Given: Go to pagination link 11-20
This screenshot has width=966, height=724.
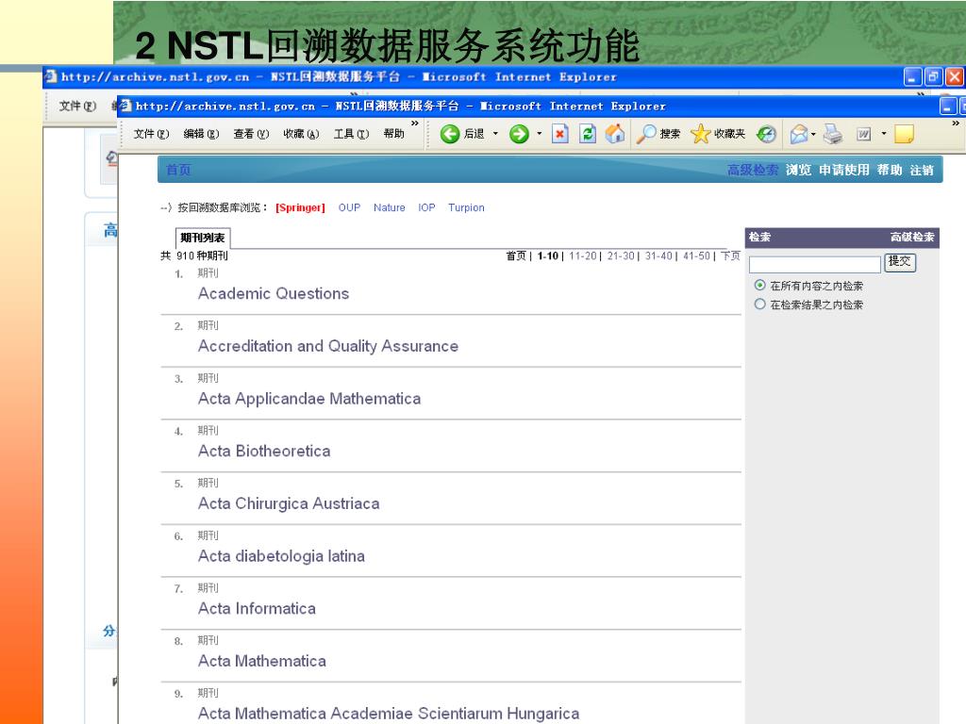Looking at the screenshot, I should [x=583, y=255].
